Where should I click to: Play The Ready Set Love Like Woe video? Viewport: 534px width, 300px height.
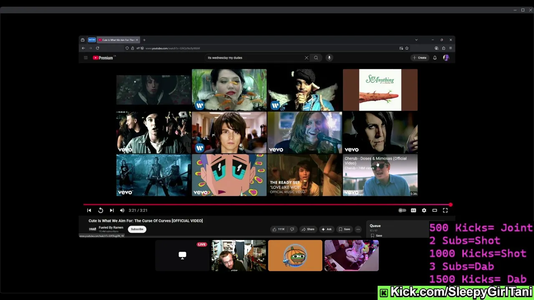coord(305,175)
